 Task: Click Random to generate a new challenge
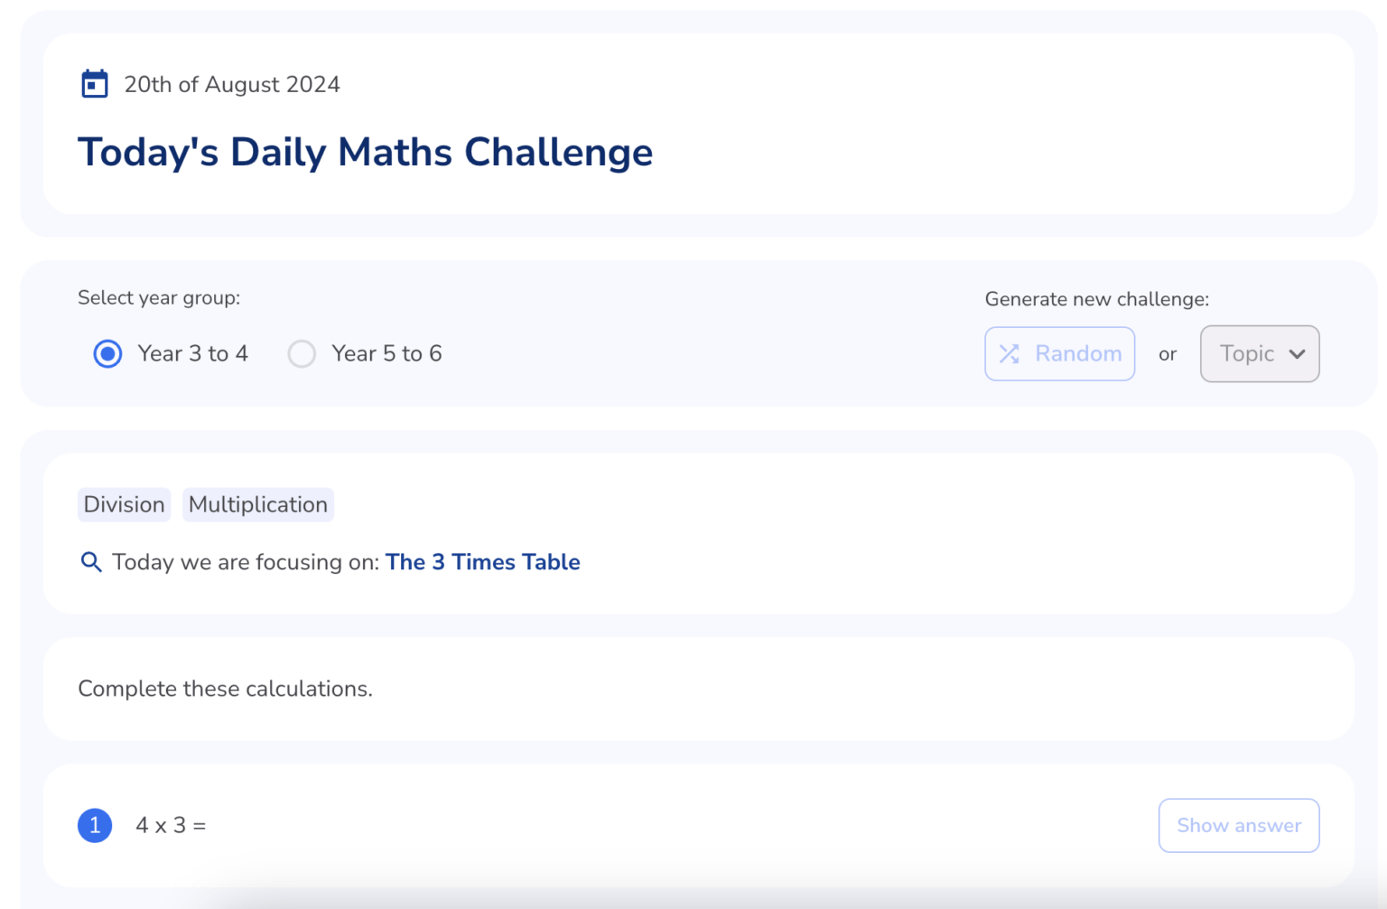(x=1060, y=353)
